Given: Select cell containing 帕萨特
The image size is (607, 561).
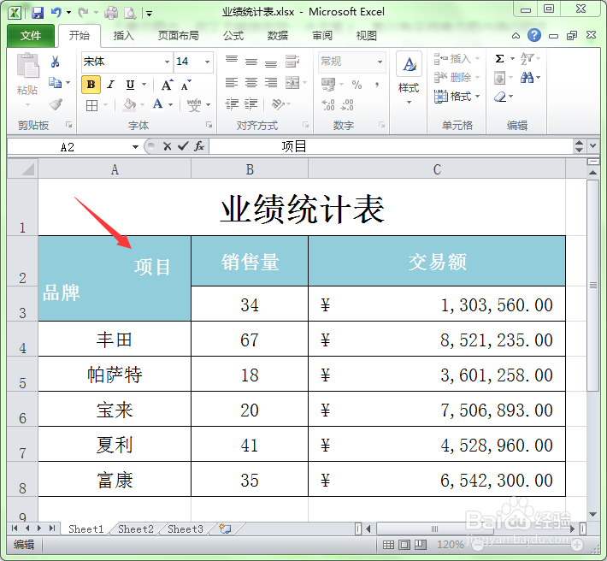Looking at the screenshot, I should (115, 374).
